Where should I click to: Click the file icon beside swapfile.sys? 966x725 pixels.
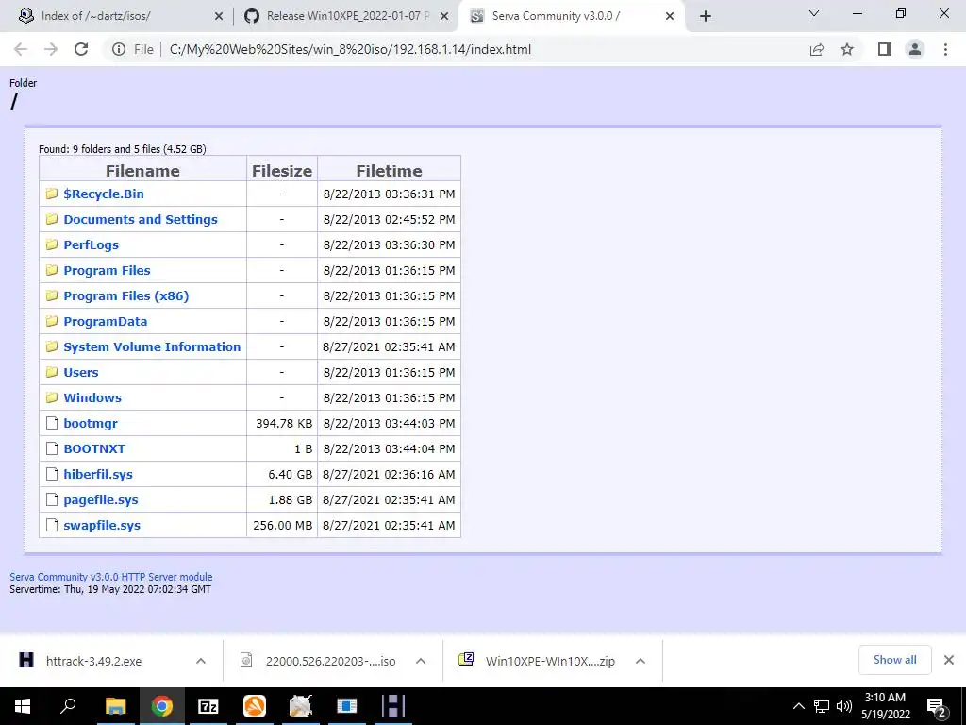pos(52,525)
